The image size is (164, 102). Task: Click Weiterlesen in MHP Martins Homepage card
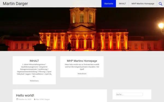click(82, 74)
